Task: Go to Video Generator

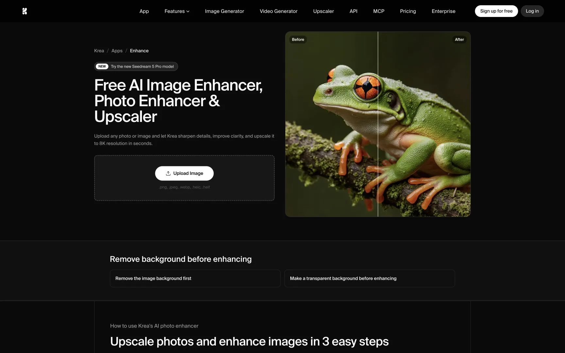Action: click(x=279, y=11)
